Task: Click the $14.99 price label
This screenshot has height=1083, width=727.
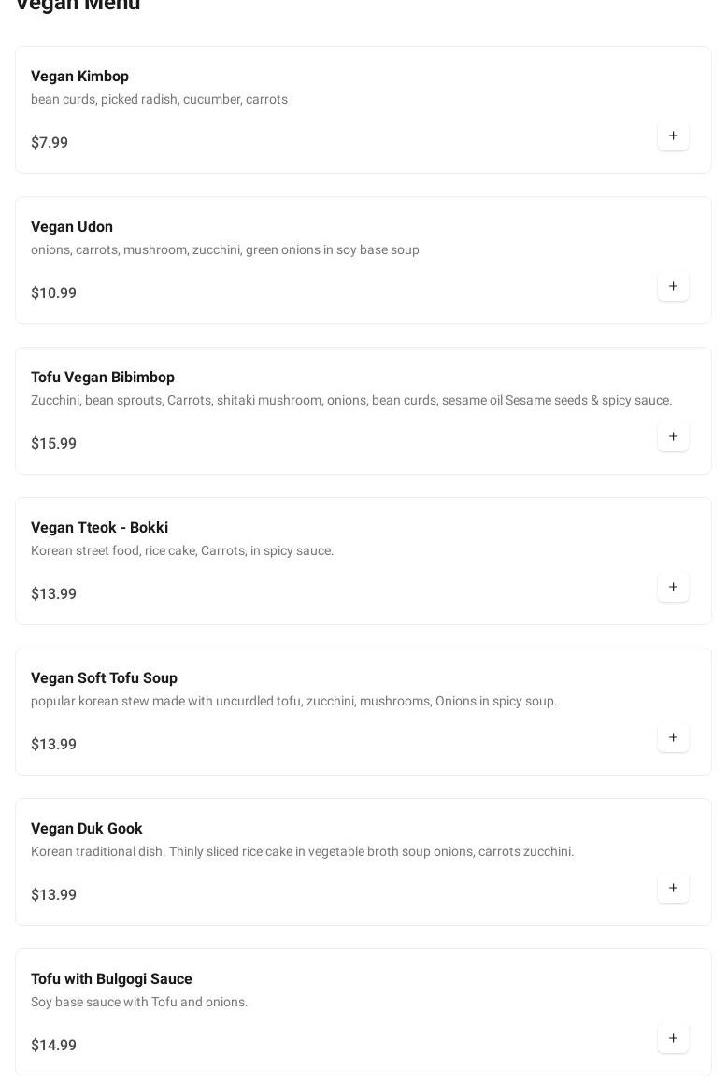Action: [53, 1046]
